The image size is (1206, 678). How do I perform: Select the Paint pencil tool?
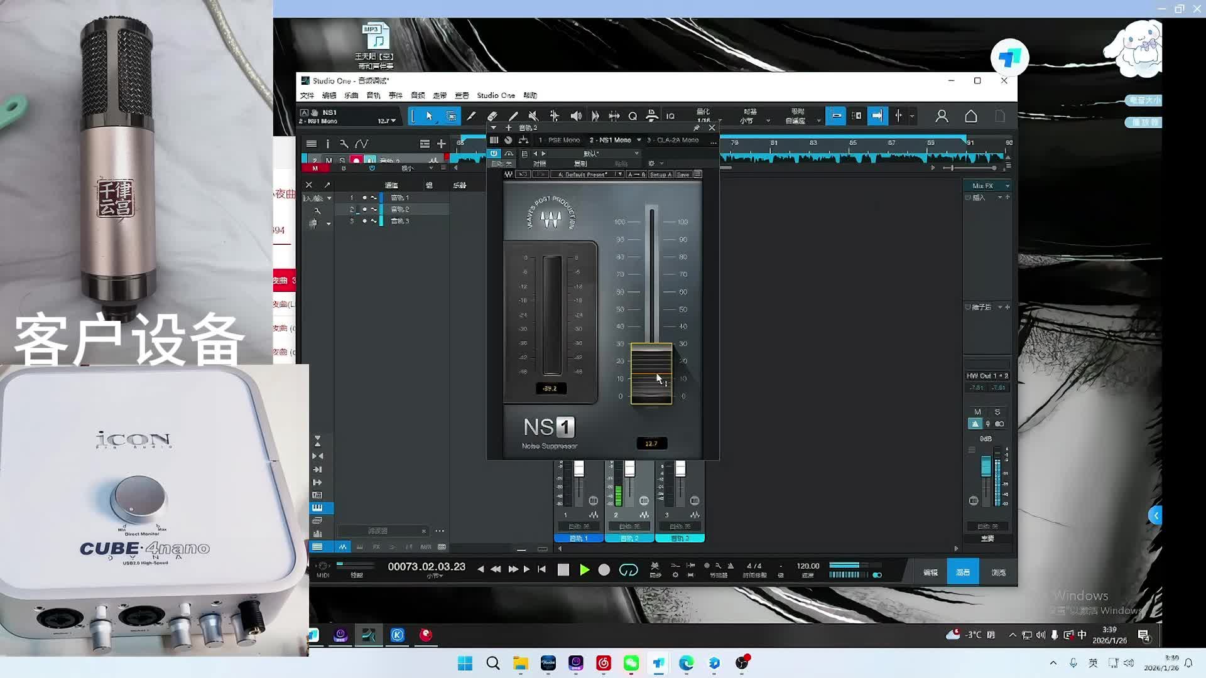pyautogui.click(x=513, y=116)
